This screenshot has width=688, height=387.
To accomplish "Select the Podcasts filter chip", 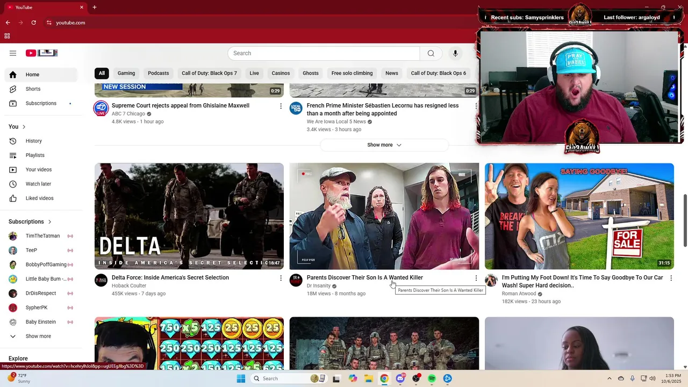I will pyautogui.click(x=158, y=73).
